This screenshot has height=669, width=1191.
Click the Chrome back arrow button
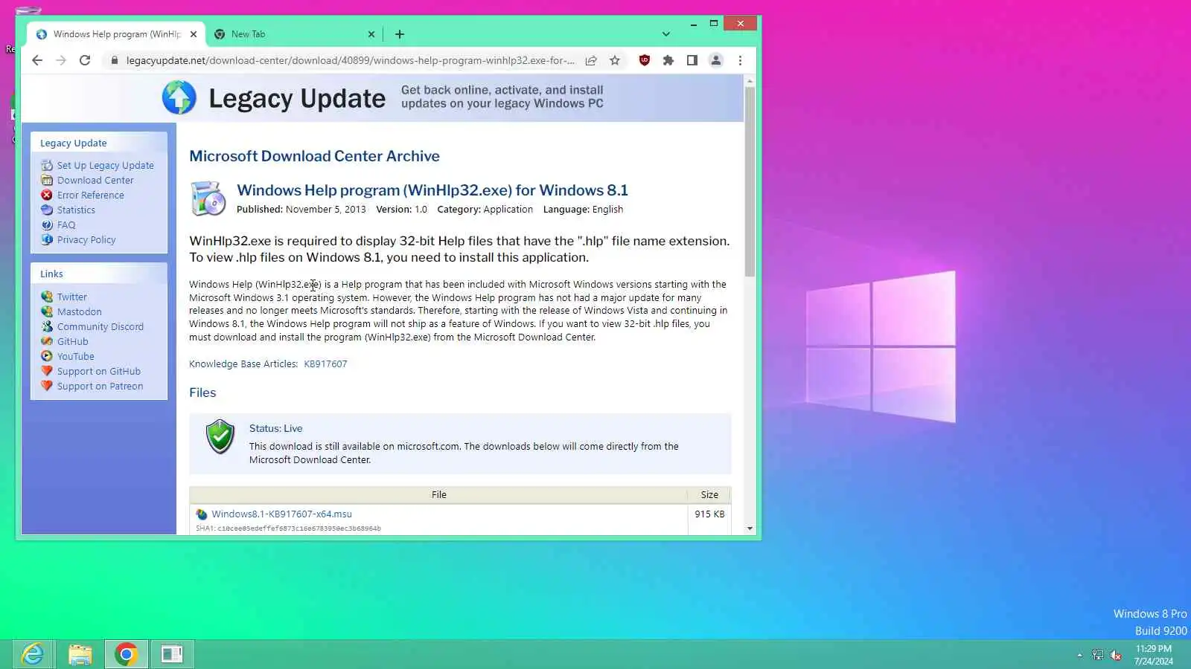click(x=37, y=60)
